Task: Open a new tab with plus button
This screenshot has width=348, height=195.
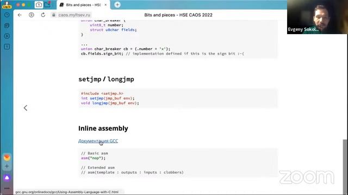Action: (x=117, y=5)
